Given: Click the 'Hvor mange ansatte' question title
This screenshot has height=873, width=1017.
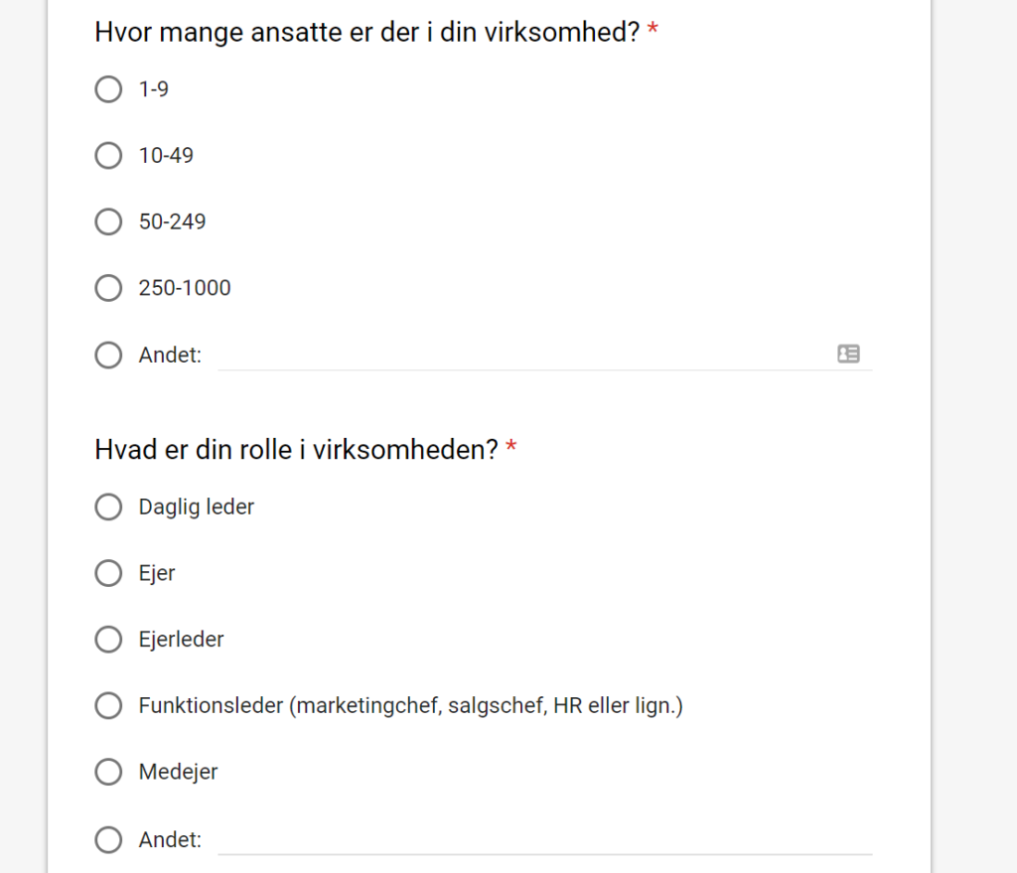Looking at the screenshot, I should [x=366, y=32].
